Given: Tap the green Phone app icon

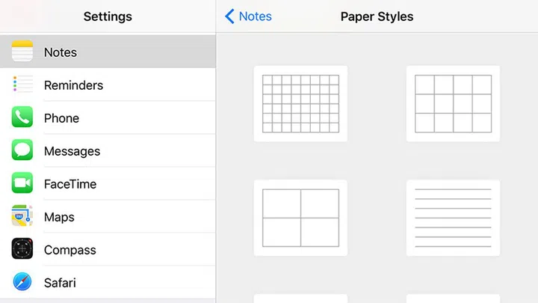Looking at the screenshot, I should click(22, 118).
